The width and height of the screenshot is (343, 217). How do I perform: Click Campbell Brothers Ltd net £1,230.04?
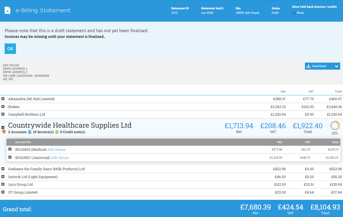tap(278, 114)
